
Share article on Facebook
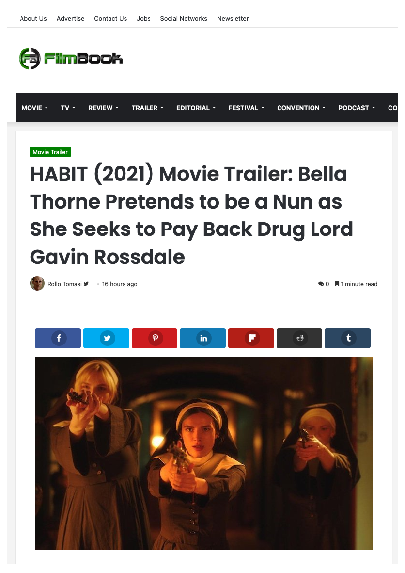tap(58, 338)
